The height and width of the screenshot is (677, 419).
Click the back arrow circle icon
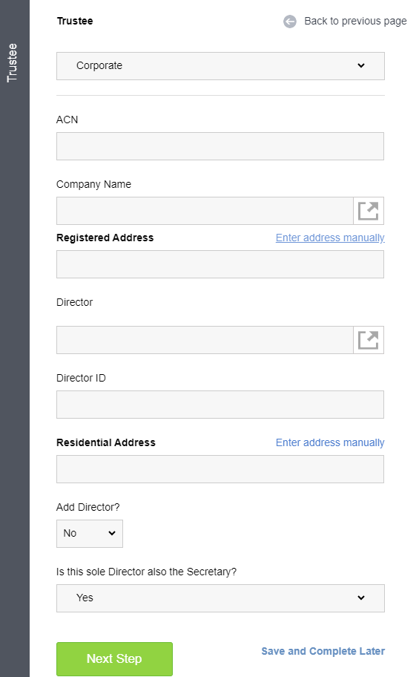(x=289, y=21)
